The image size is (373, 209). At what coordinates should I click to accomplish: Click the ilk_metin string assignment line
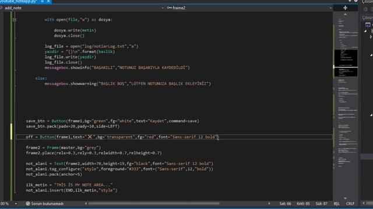coord(69,185)
